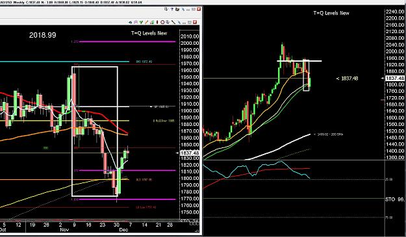Click the 200 SMA label on right chart
The width and height of the screenshot is (406, 237).
(x=328, y=134)
